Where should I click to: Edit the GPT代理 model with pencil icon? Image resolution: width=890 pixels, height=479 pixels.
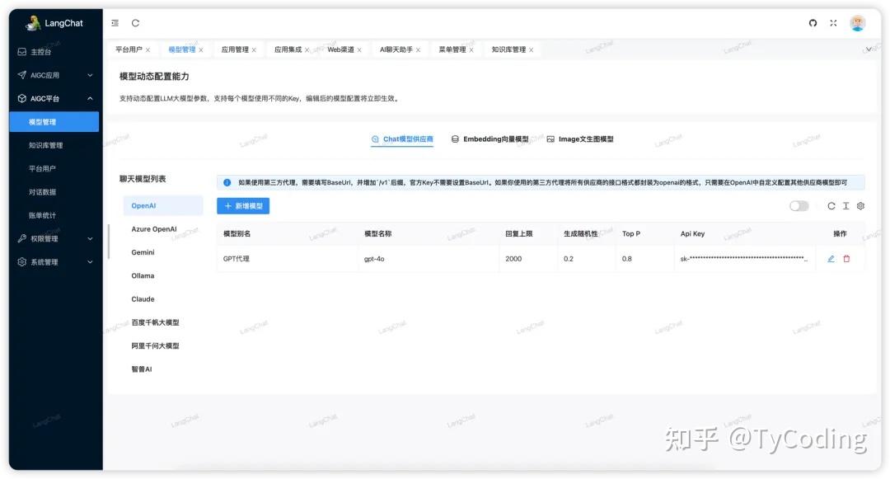click(x=831, y=259)
